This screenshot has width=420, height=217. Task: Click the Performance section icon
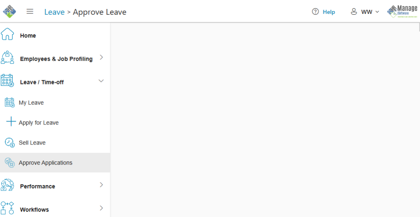[x=7, y=185]
